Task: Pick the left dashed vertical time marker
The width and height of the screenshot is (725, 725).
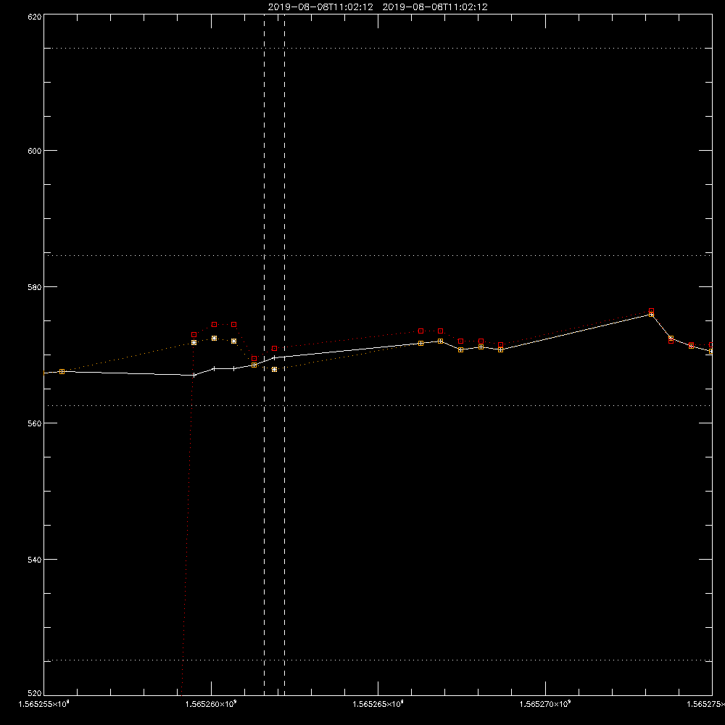Action: point(265,355)
